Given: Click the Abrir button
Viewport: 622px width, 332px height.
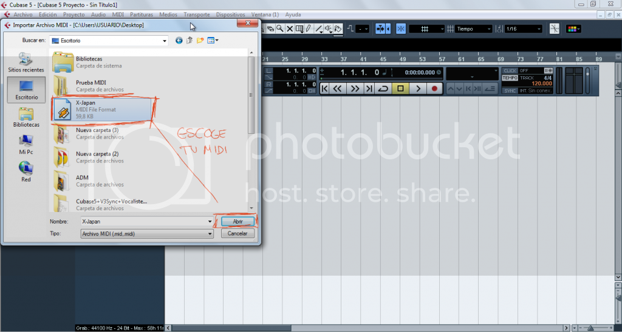Looking at the screenshot, I should pyautogui.click(x=238, y=222).
